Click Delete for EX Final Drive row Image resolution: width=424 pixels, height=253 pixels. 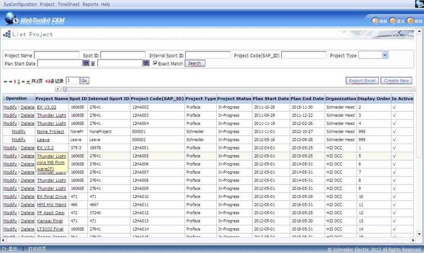pyautogui.click(x=28, y=196)
